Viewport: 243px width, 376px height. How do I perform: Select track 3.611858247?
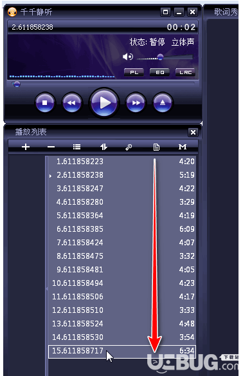point(122,189)
